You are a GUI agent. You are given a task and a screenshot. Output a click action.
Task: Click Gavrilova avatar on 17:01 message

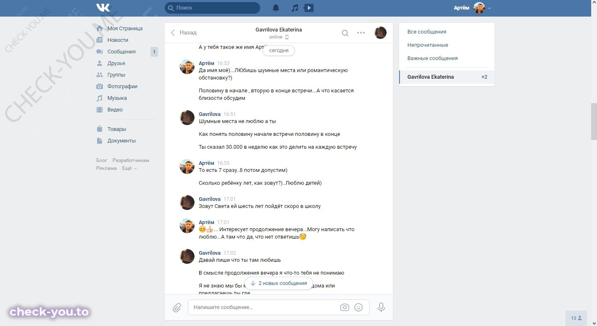point(187,203)
